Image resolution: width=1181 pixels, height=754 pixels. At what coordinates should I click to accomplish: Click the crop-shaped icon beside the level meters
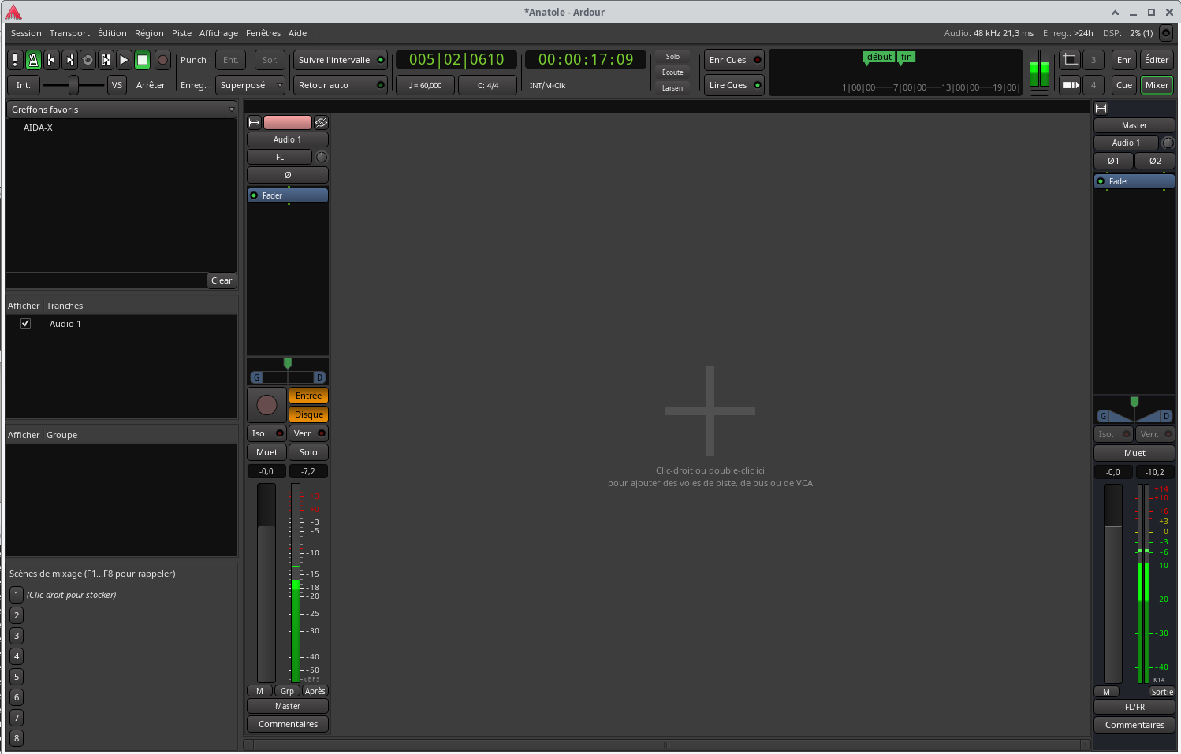pyautogui.click(x=1070, y=60)
